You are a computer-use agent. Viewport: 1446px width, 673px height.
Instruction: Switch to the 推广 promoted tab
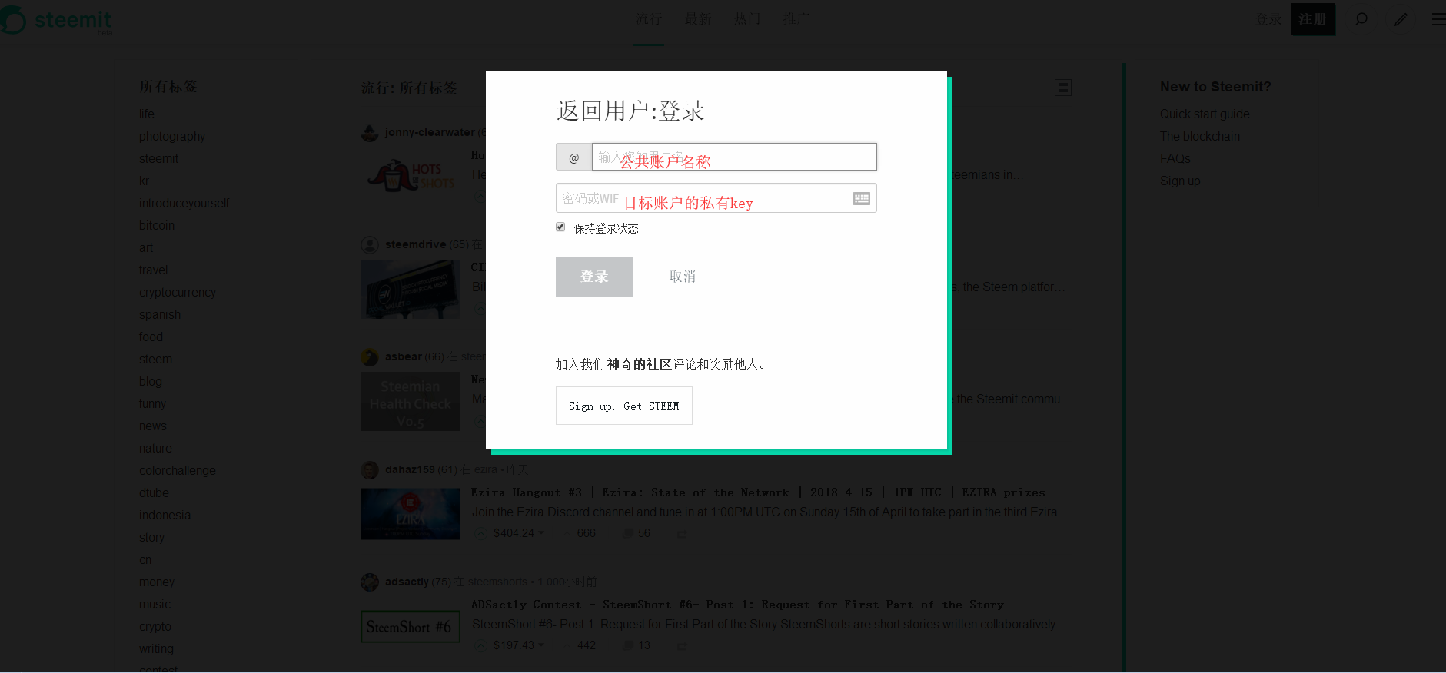pyautogui.click(x=796, y=19)
